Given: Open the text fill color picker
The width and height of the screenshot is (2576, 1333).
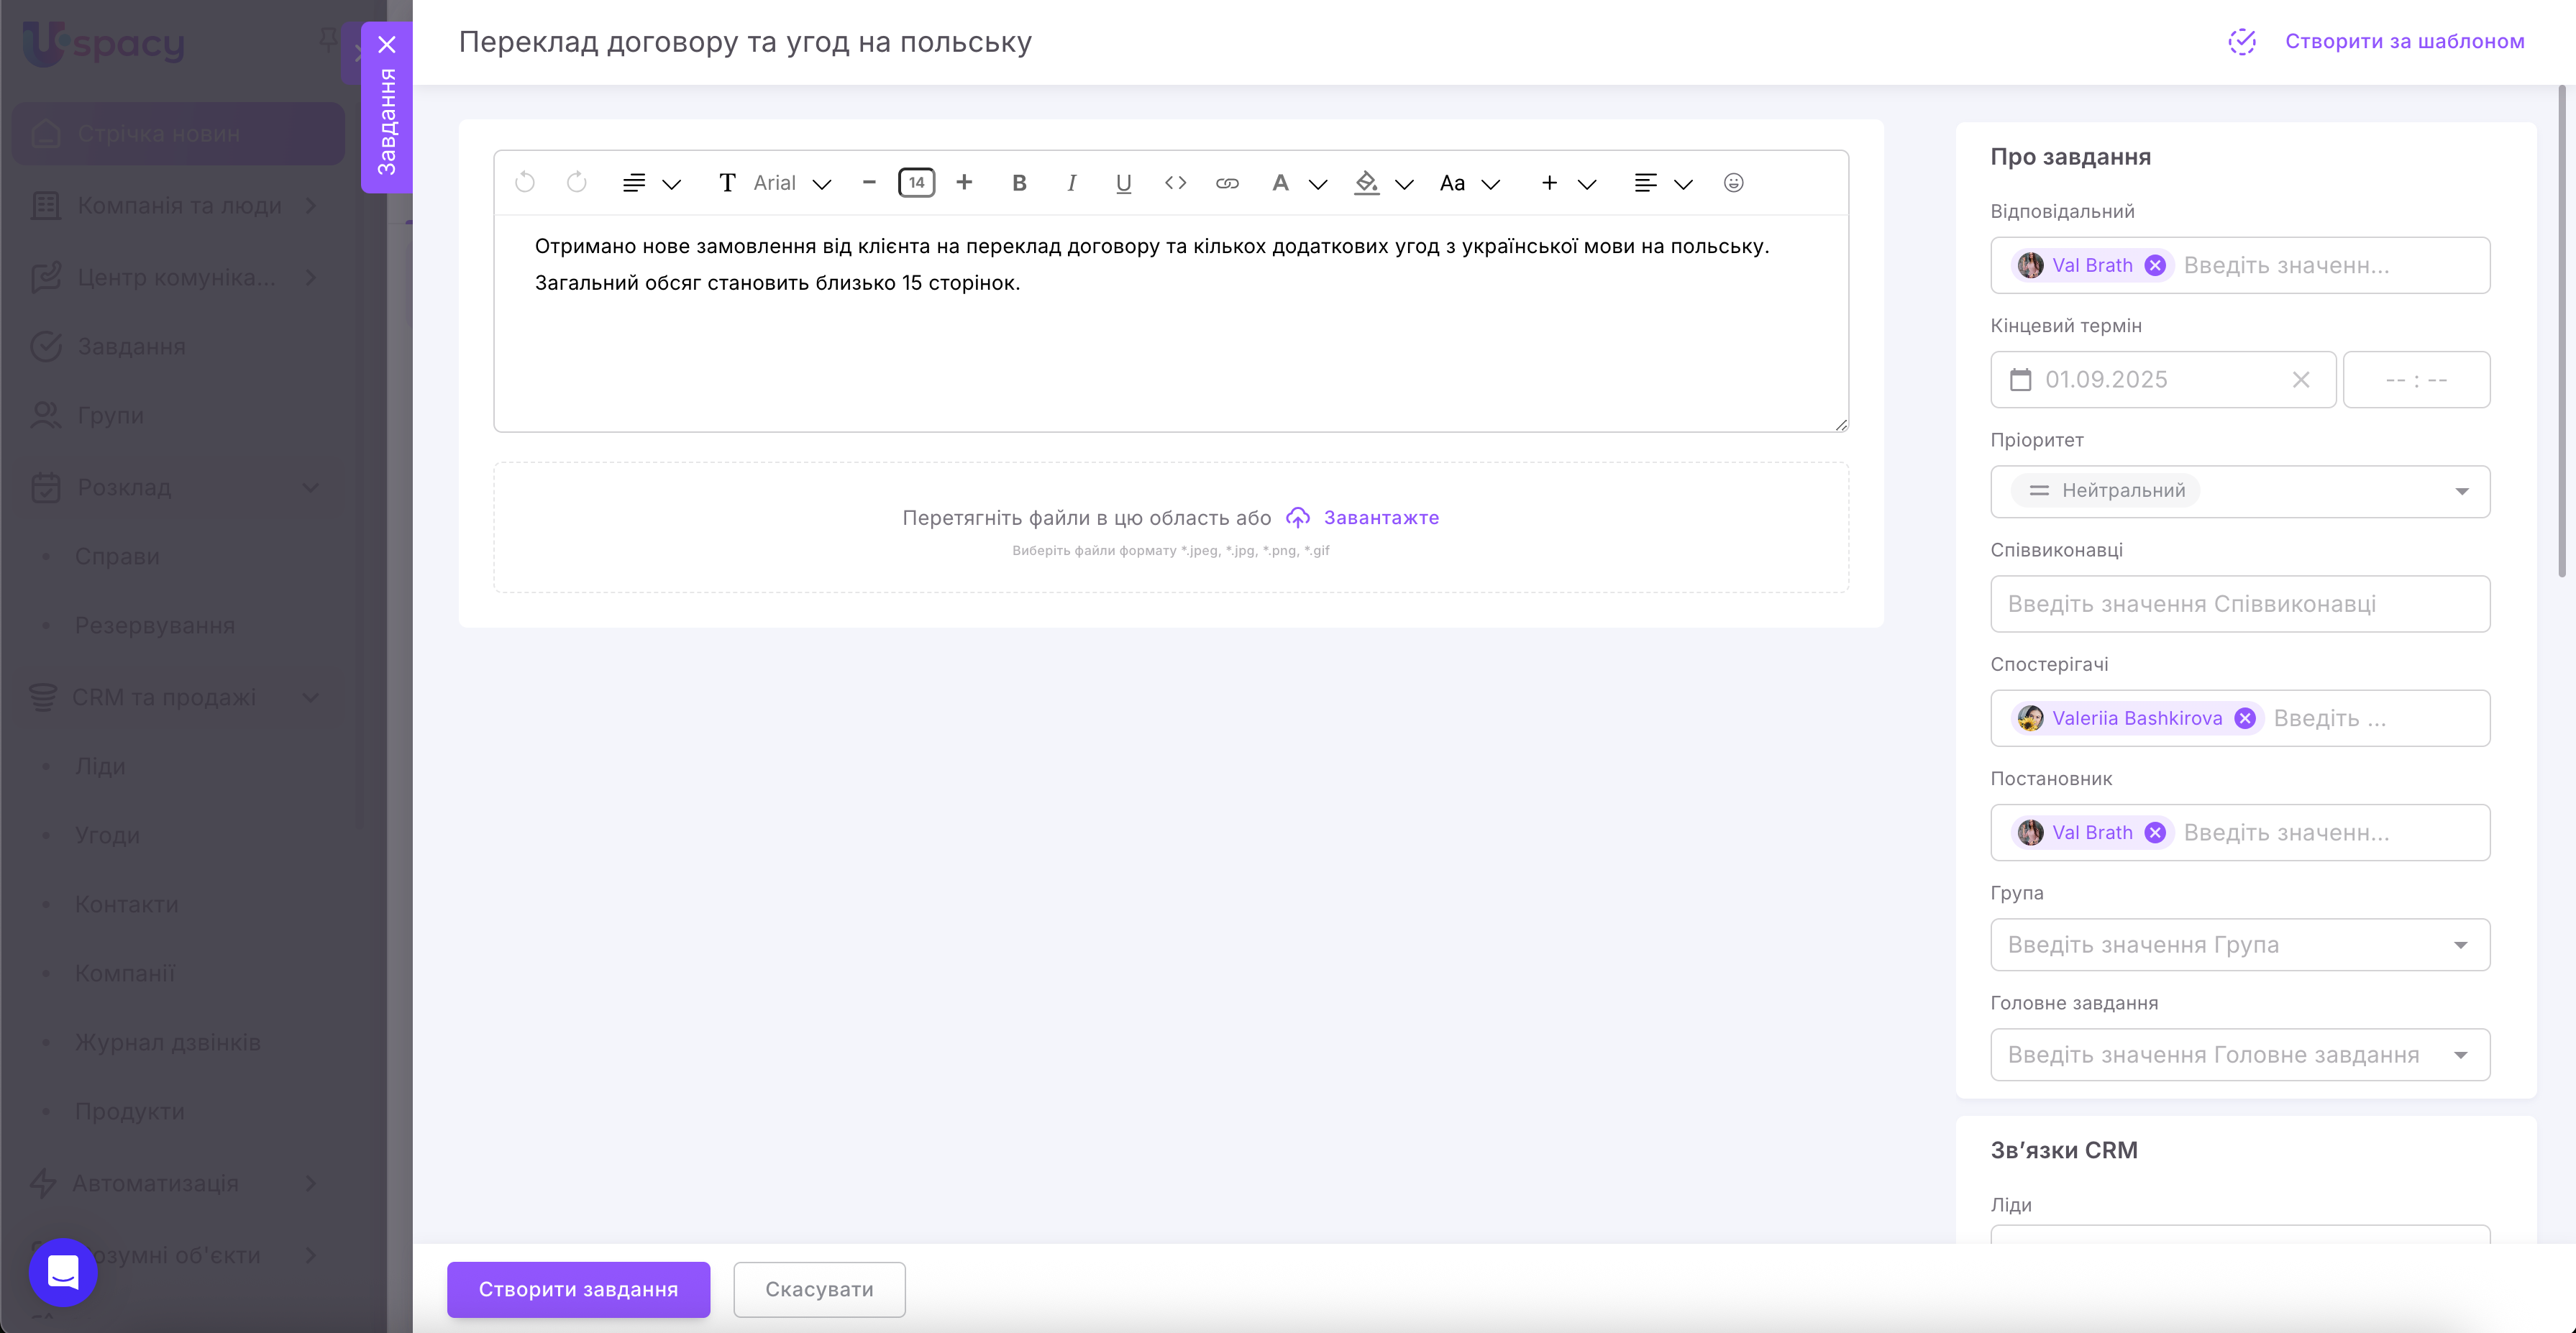Looking at the screenshot, I should pos(1366,183).
